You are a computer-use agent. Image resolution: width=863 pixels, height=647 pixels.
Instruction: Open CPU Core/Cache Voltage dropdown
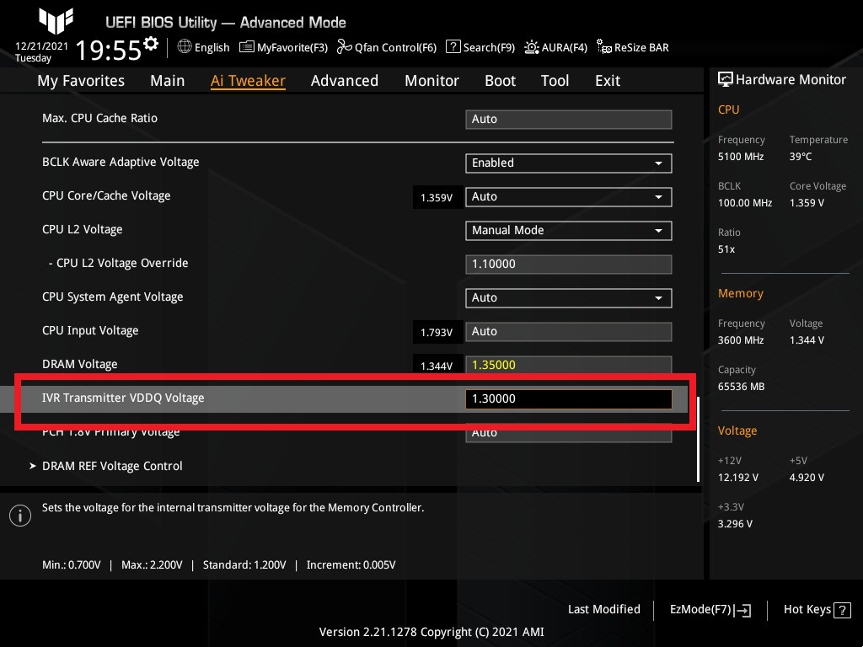click(569, 197)
